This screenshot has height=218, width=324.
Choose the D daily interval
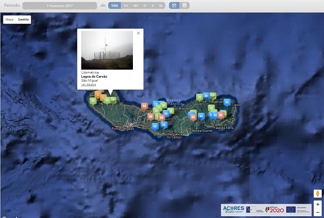145,6
